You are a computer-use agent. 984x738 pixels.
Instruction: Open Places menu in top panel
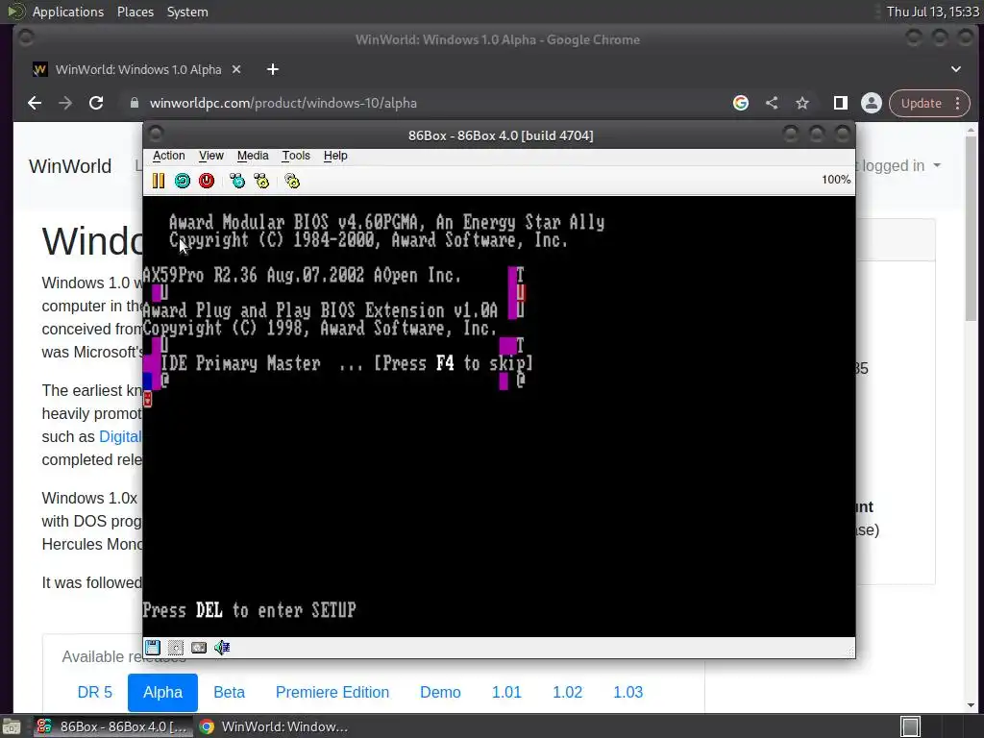[x=135, y=12]
